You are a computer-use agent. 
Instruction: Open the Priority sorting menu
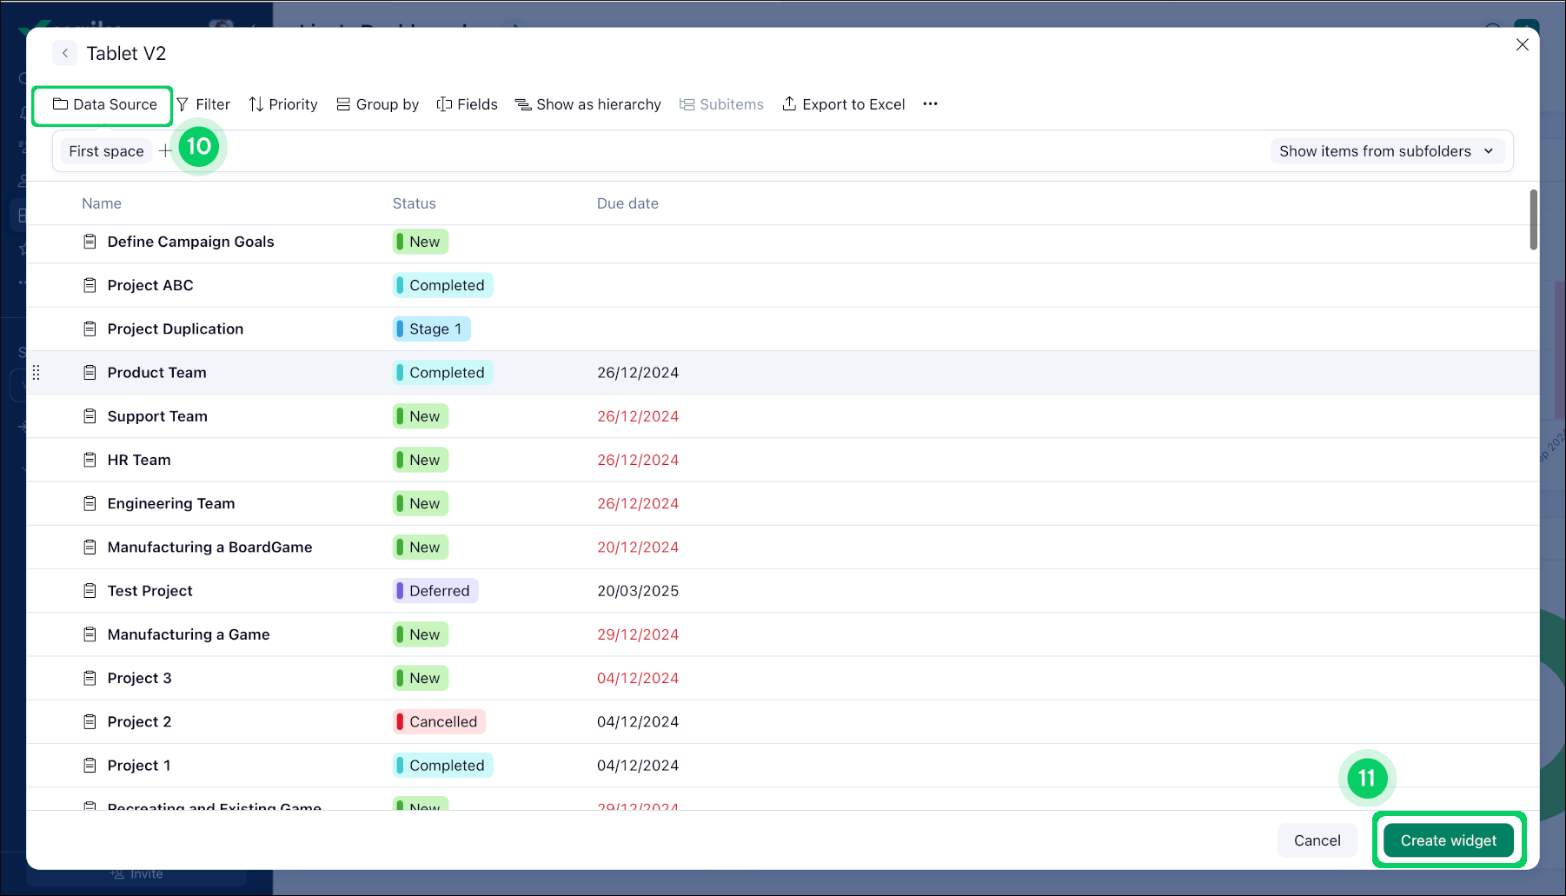coord(283,104)
